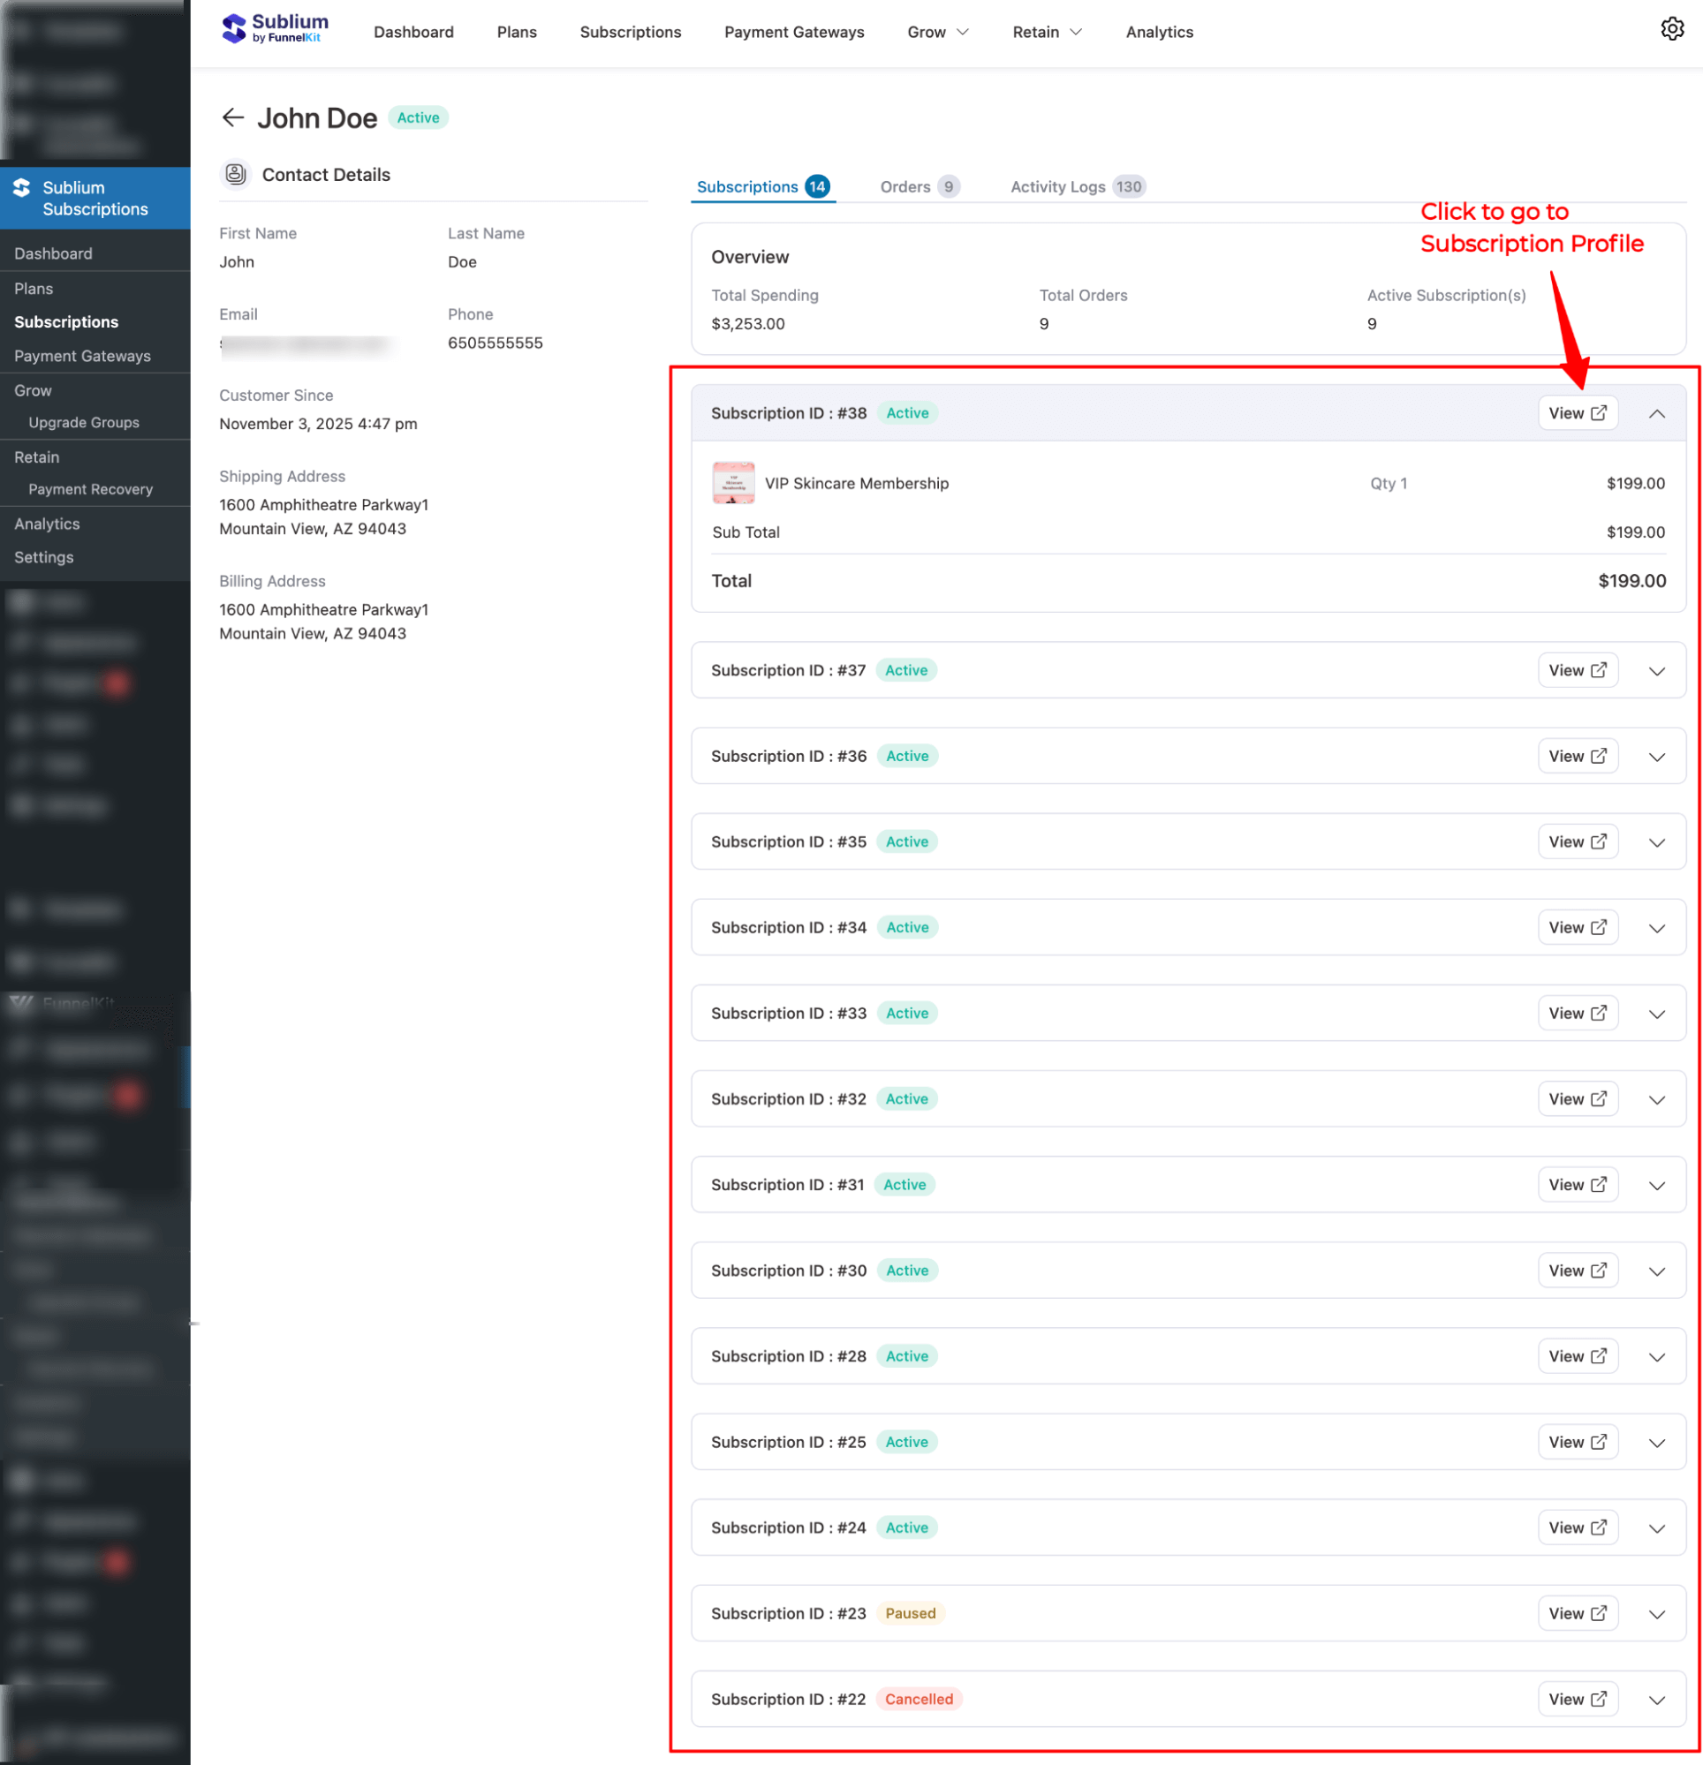This screenshot has width=1703, height=1765.
Task: Click the back arrow beside John Doe
Action: click(232, 118)
